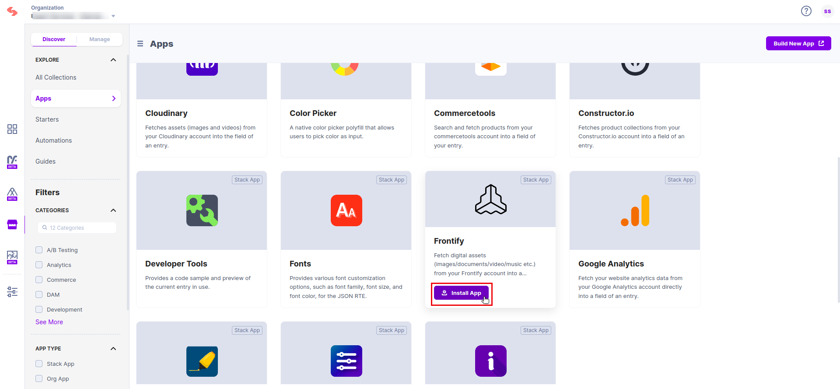
Task: Click the Fonts red Aa icon
Action: pyautogui.click(x=346, y=210)
